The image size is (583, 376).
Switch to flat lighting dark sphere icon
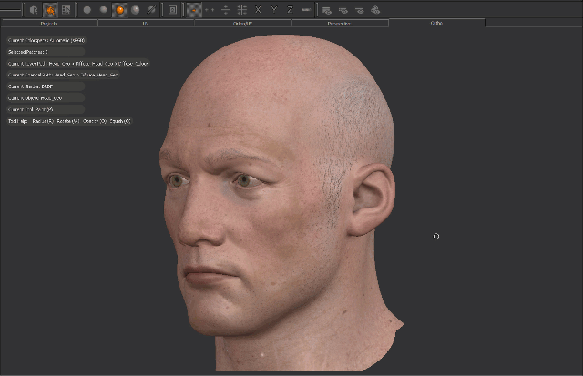pyautogui.click(x=87, y=9)
